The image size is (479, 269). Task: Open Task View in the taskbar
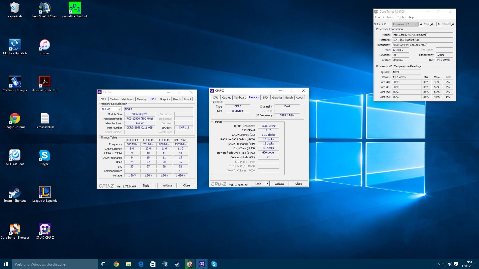coord(104,264)
